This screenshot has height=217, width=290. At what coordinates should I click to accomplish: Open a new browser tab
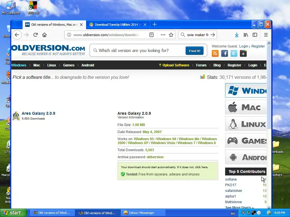pyautogui.click(x=155, y=24)
